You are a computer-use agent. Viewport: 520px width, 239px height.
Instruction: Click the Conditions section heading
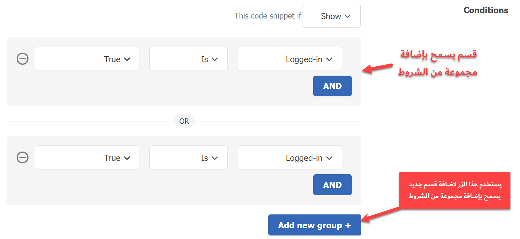click(x=486, y=10)
